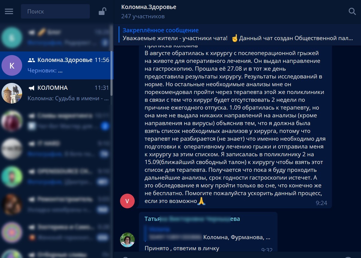Click the prayer hands emoji in the message

click(201, 201)
